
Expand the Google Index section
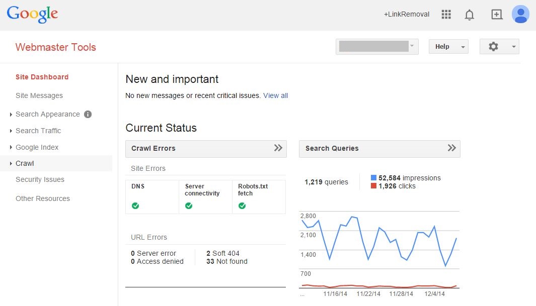pyautogui.click(x=37, y=147)
